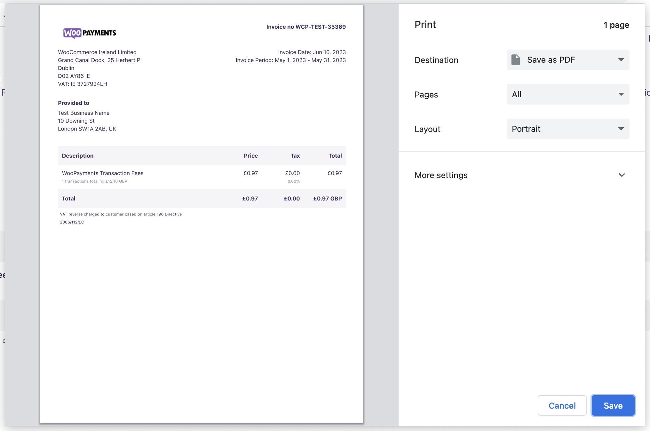Click the VAT: IE 3727924LH line

point(83,84)
